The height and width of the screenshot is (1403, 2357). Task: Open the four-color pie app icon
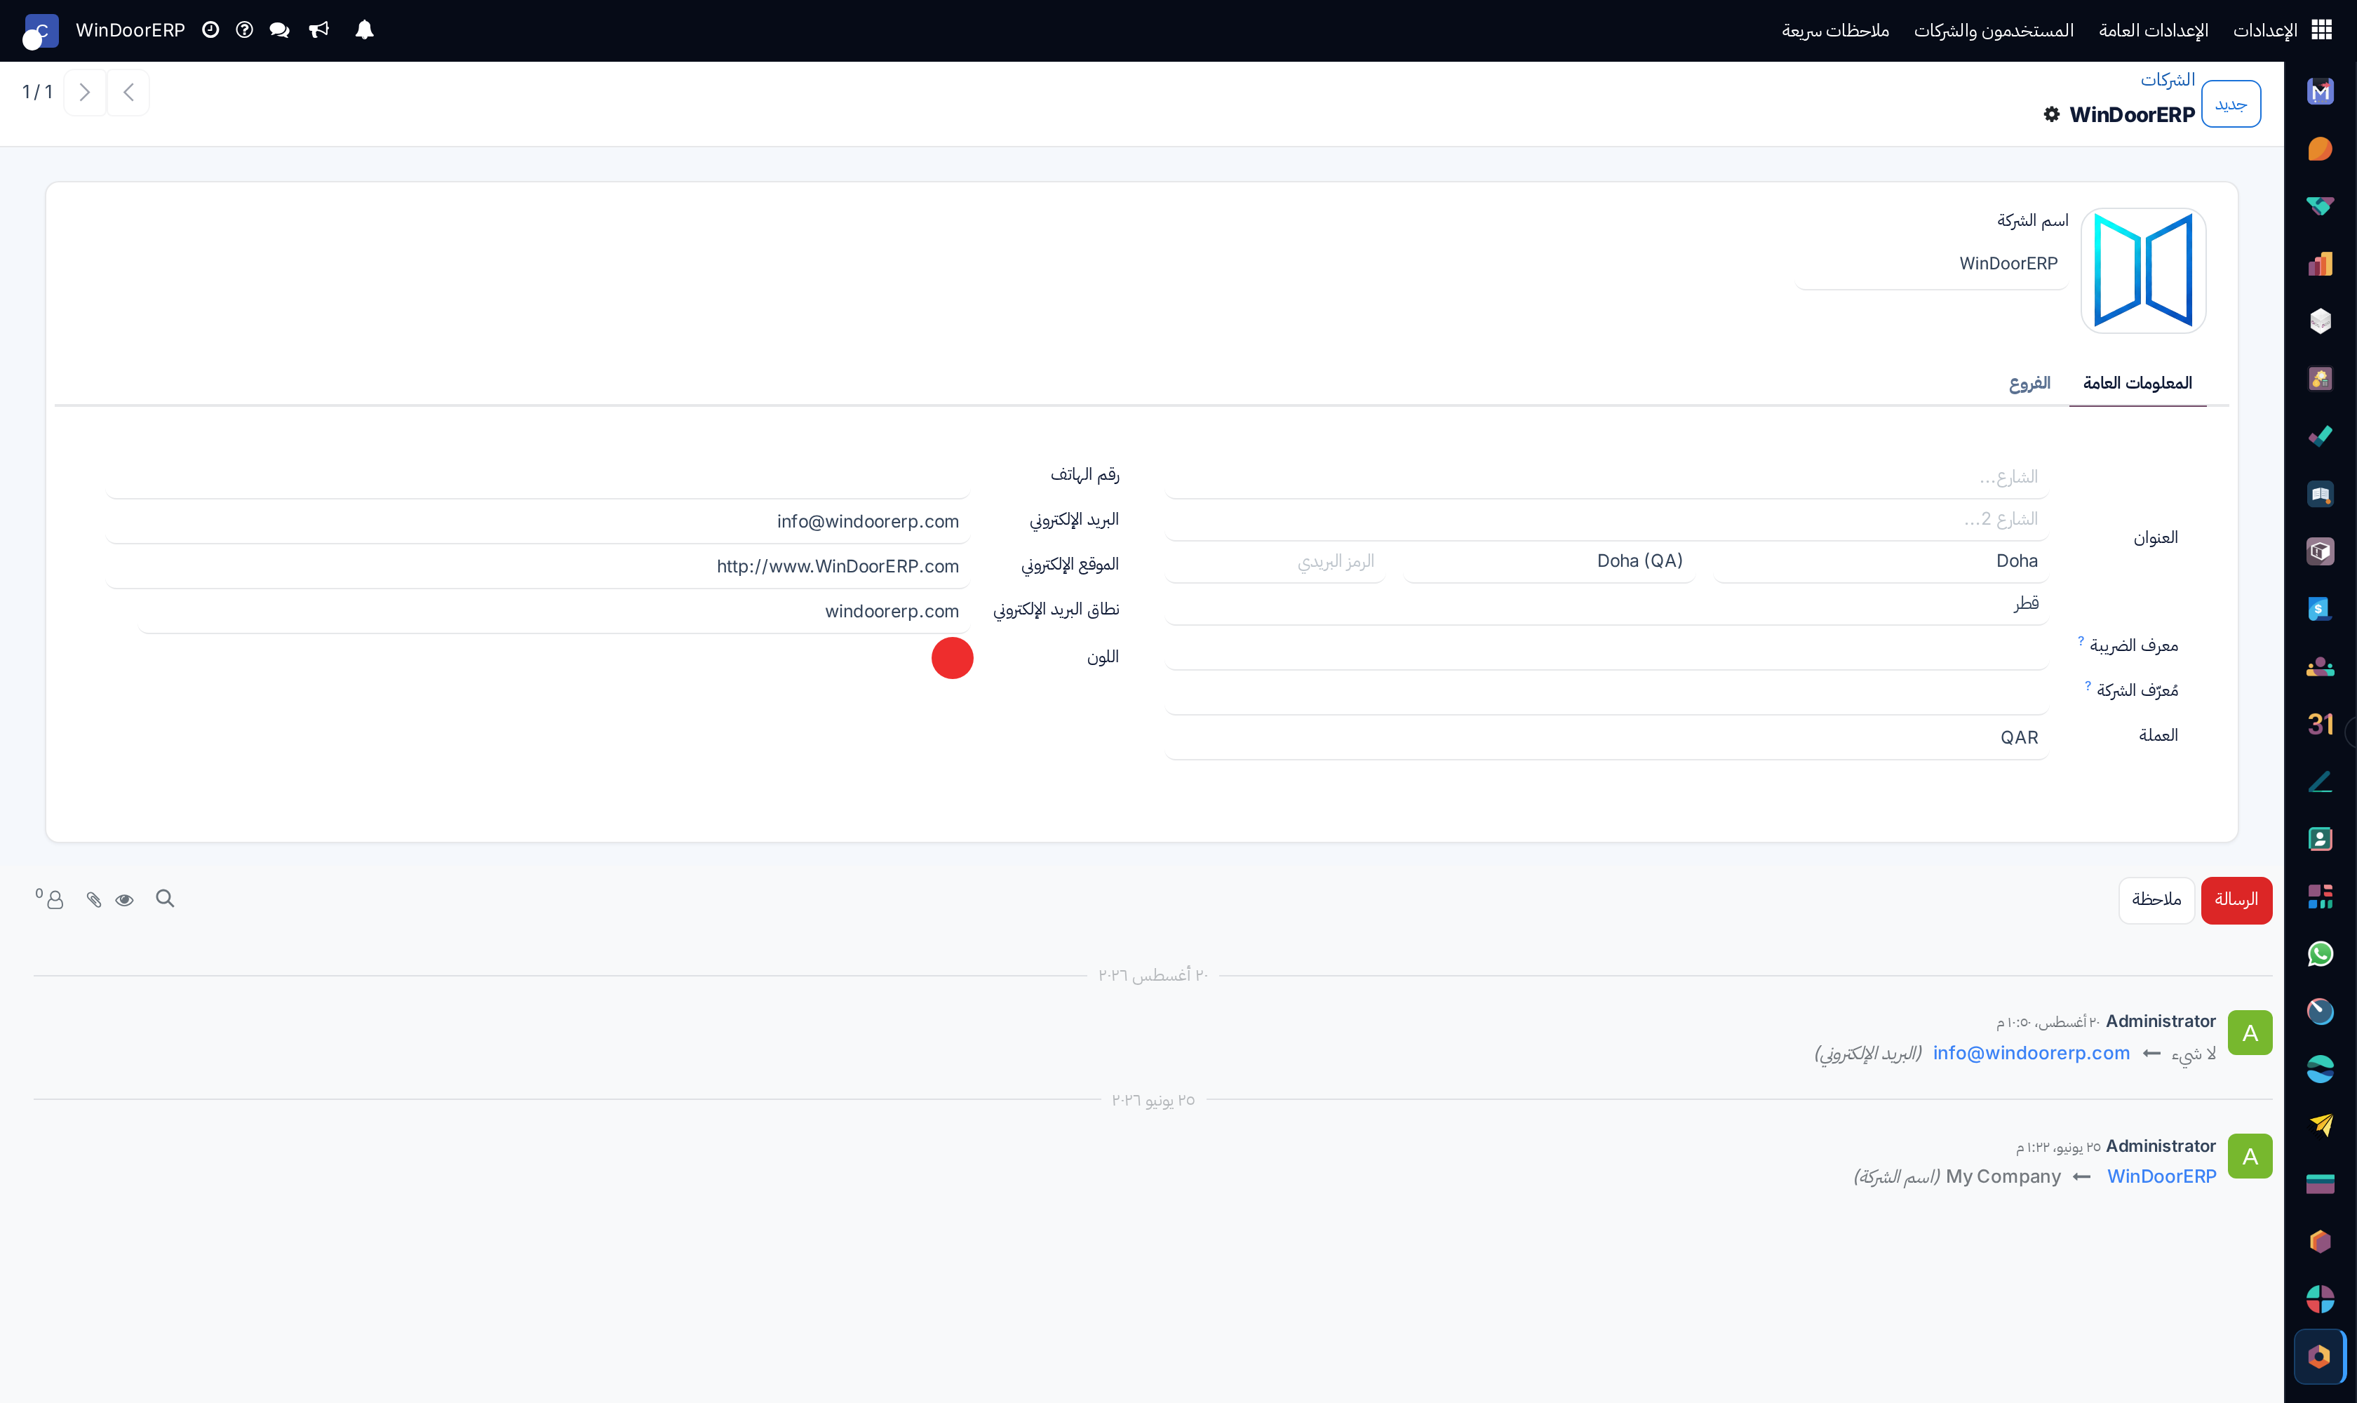point(2320,1299)
